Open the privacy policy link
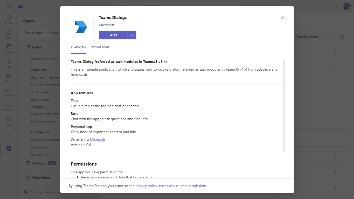The width and height of the screenshot is (354, 199). pyautogui.click(x=146, y=186)
